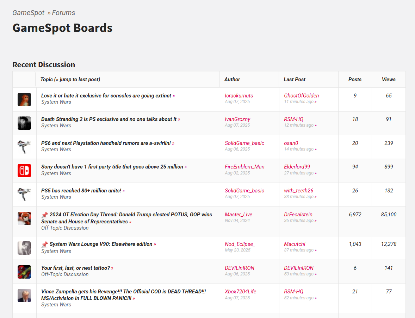Click the arrow after '52 minutes ago'
The height and width of the screenshot is (318, 415).
(316, 298)
